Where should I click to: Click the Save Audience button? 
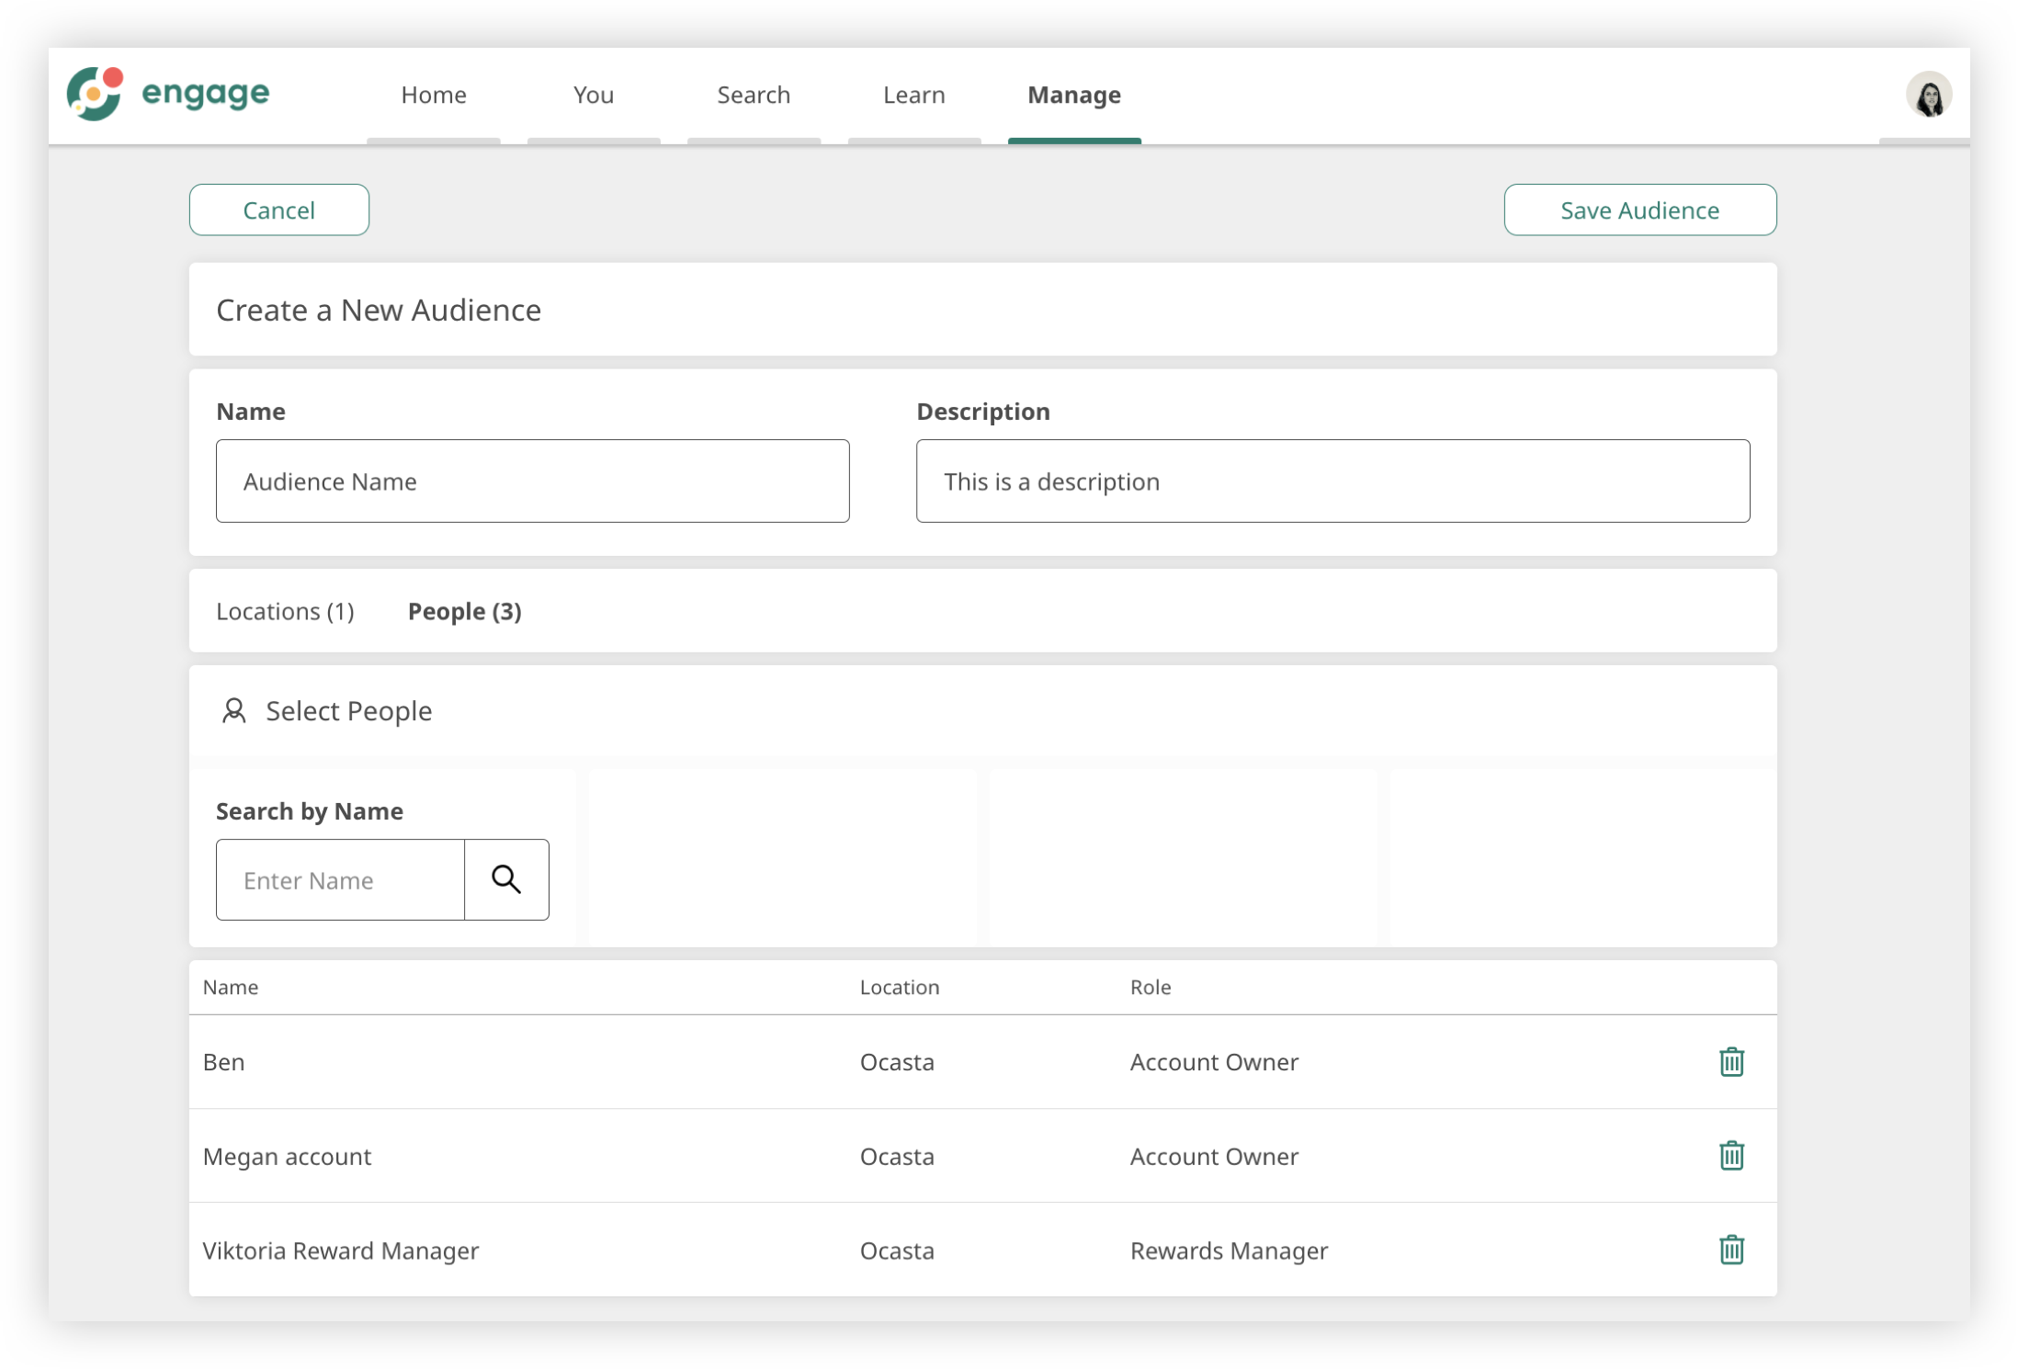[x=1639, y=210]
